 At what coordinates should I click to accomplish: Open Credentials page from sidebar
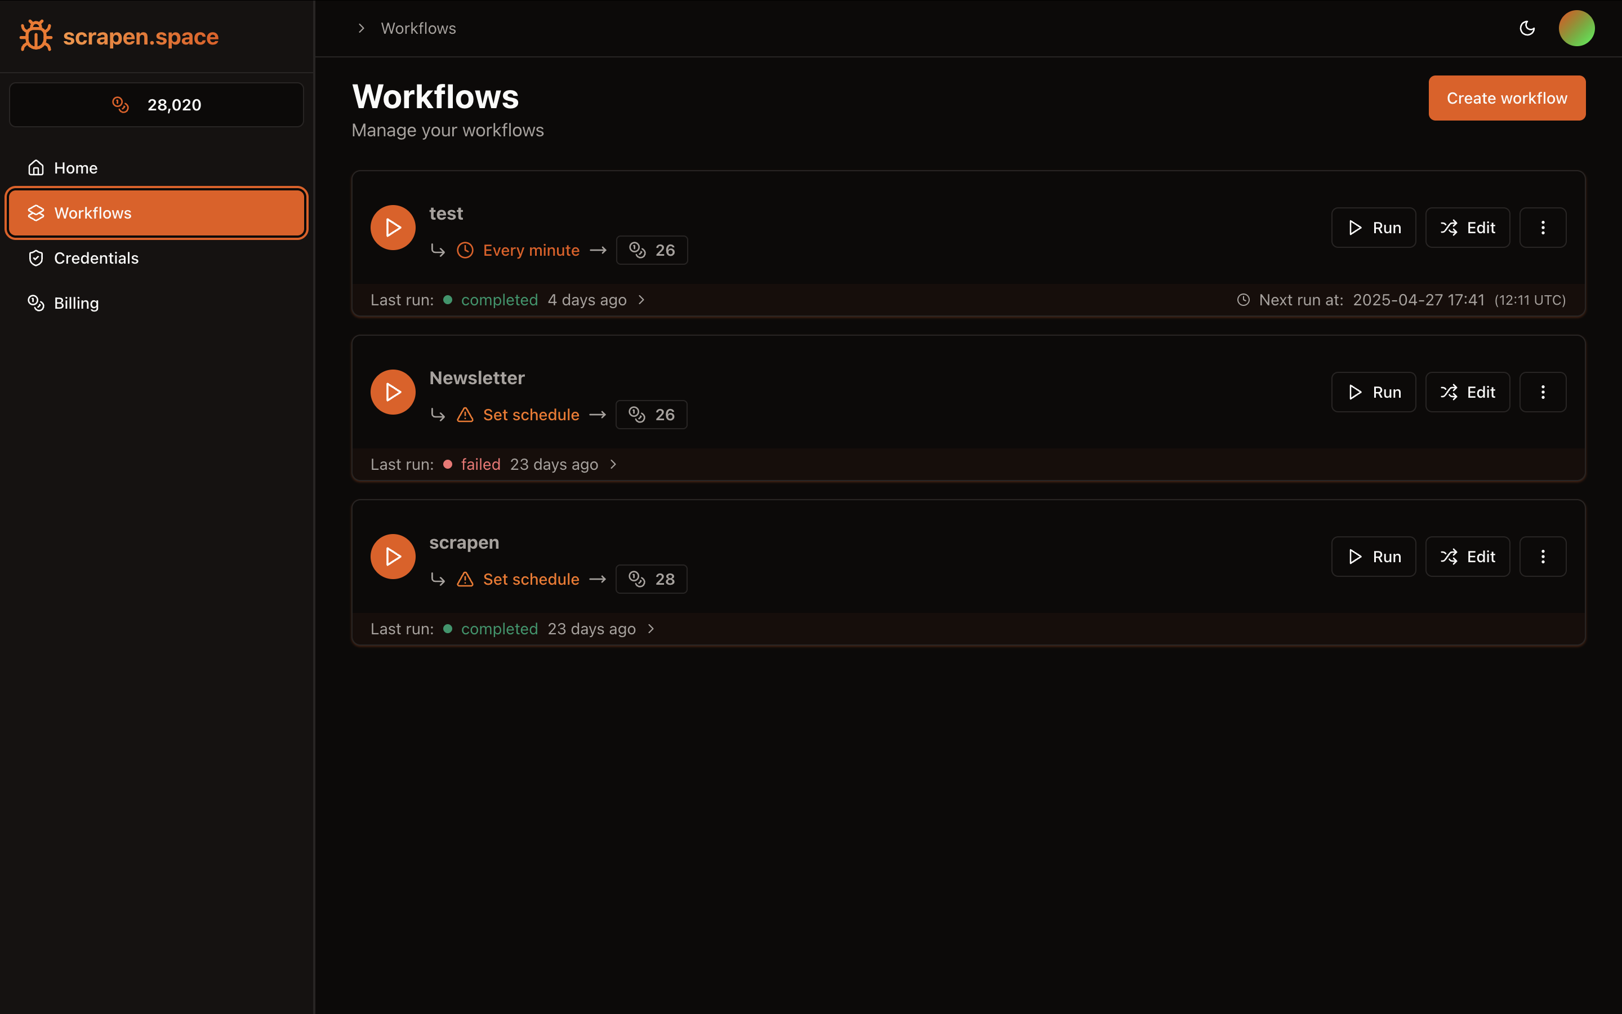(x=96, y=258)
